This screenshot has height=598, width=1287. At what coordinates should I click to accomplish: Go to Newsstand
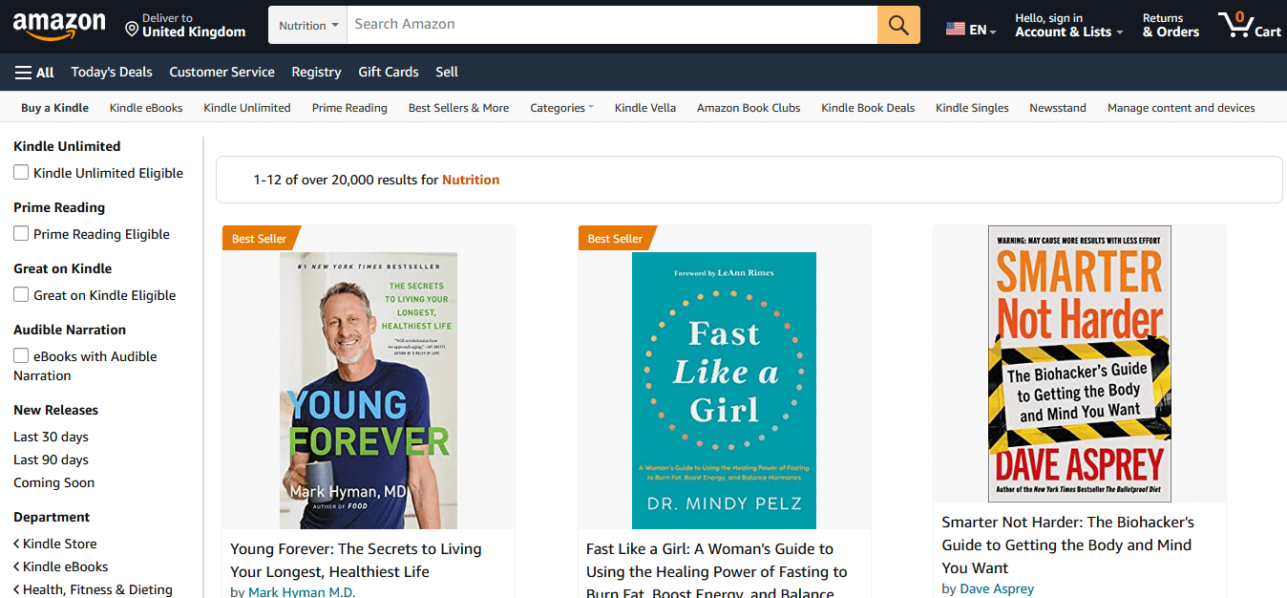(1058, 108)
